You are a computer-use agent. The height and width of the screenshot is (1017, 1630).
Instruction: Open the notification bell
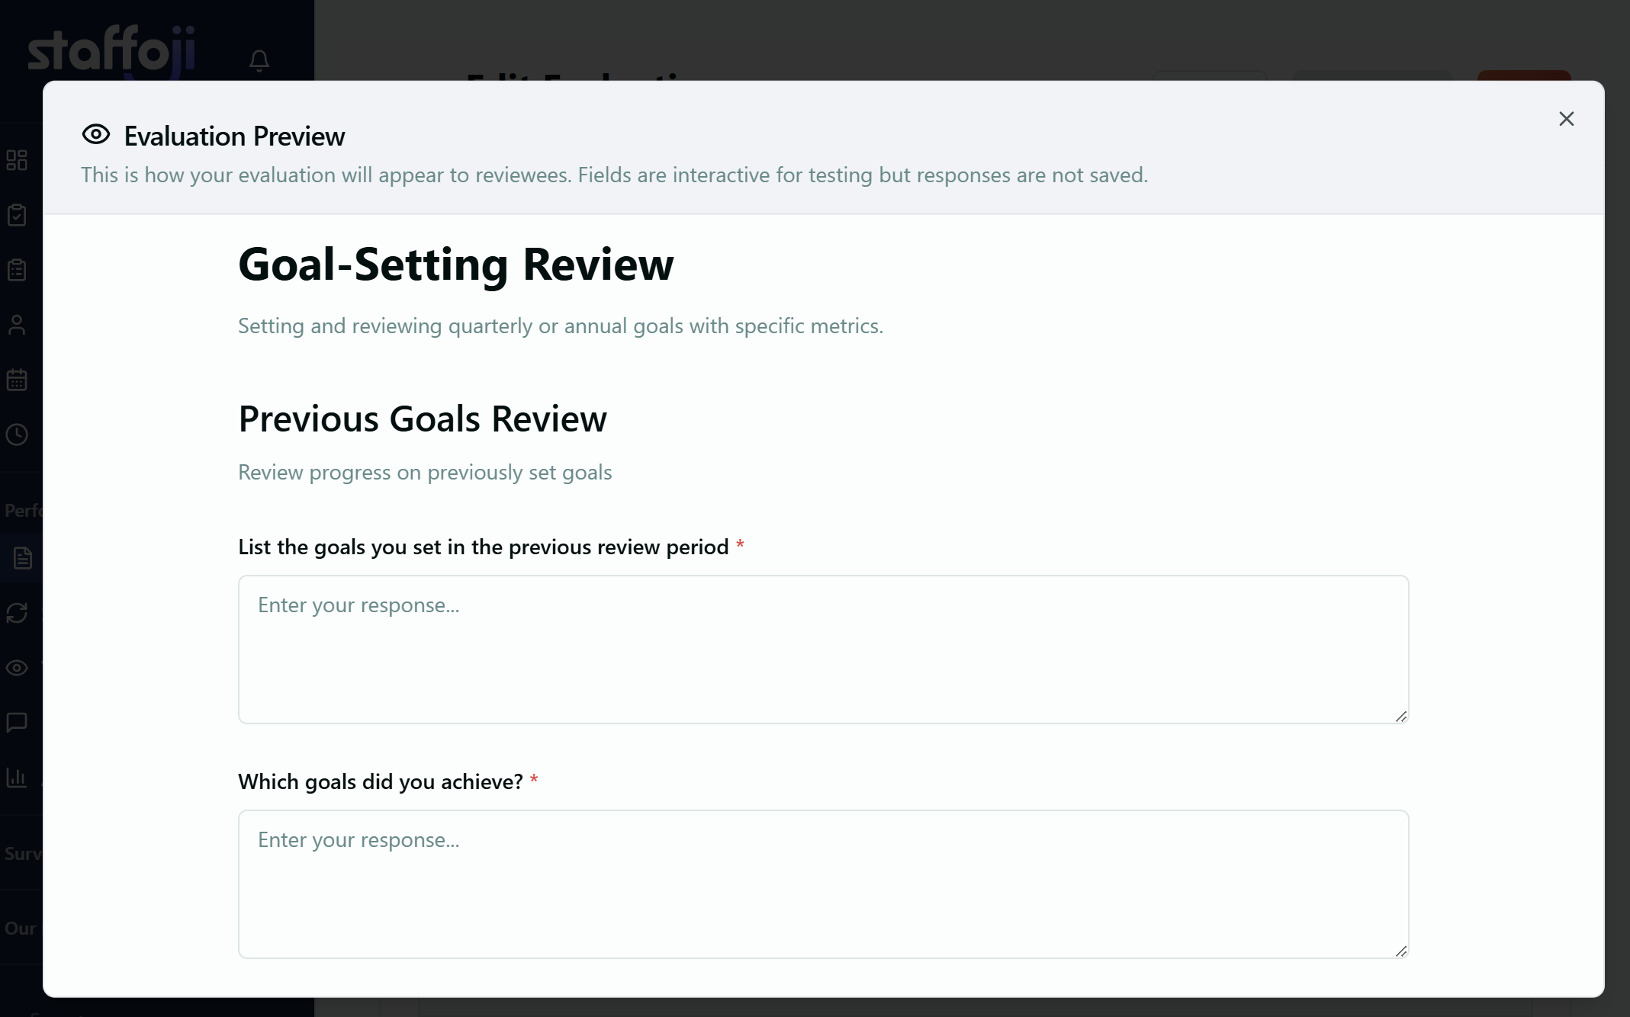pyautogui.click(x=259, y=61)
